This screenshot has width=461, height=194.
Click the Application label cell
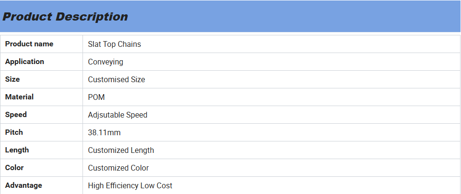point(24,62)
